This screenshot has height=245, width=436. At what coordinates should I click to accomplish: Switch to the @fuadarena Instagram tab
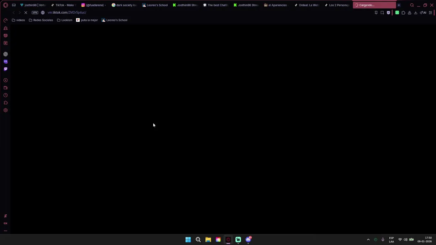point(94,5)
